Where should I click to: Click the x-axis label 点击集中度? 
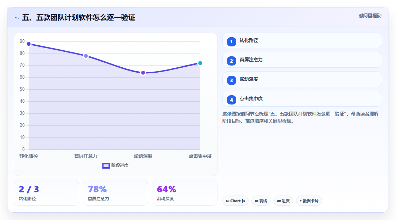tap(200, 156)
